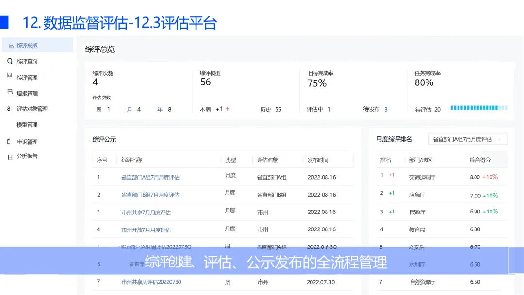Screen dimensions: 524x295
Task: Click 待评估 value 20
Action: (437, 109)
